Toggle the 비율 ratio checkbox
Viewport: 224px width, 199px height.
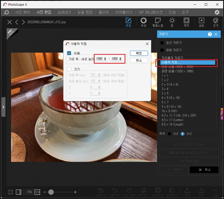pyautogui.click(x=69, y=53)
